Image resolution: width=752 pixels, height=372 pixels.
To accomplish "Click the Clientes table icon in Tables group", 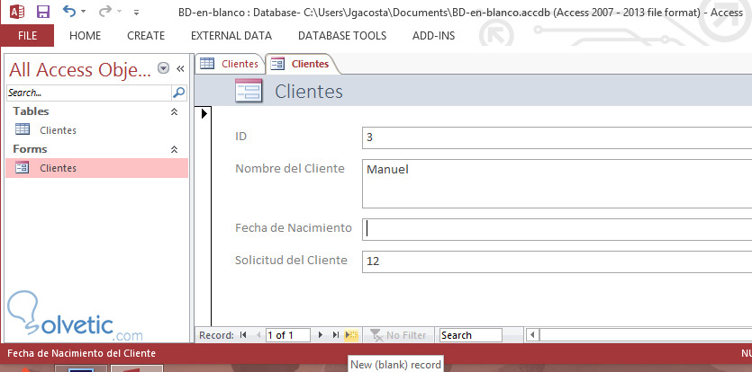I will tap(22, 129).
